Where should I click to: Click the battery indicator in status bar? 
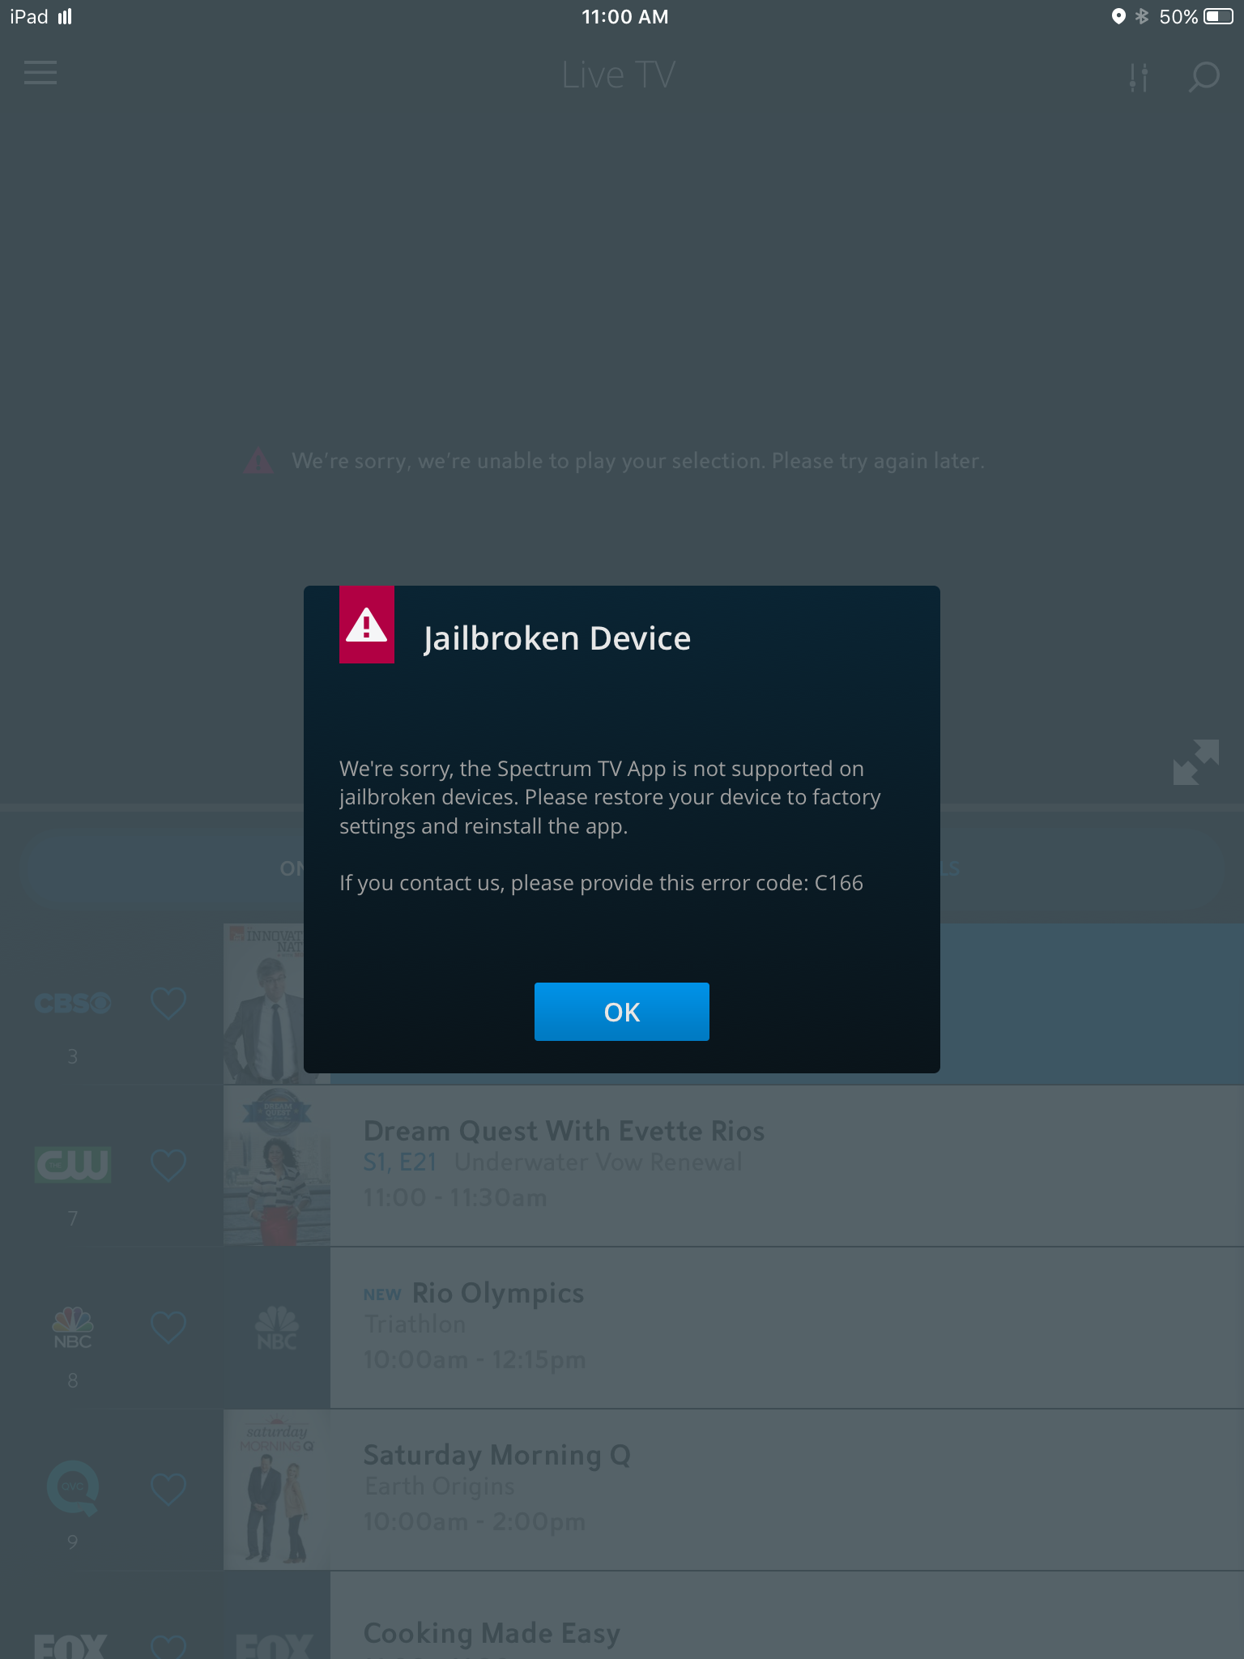coord(1218,16)
